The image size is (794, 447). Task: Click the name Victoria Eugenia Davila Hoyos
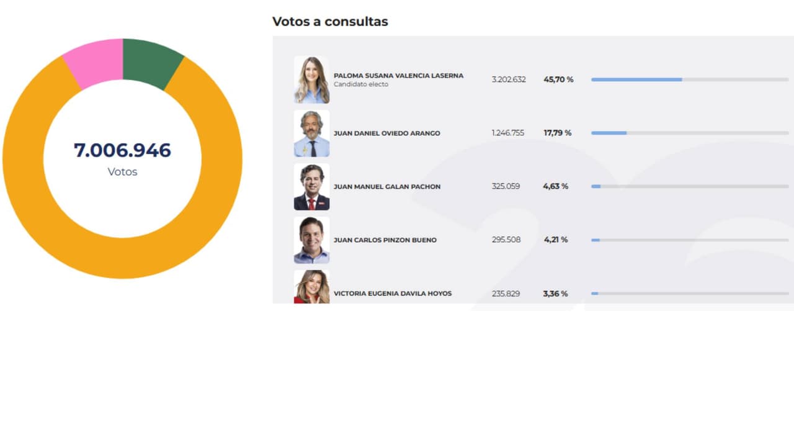point(393,294)
